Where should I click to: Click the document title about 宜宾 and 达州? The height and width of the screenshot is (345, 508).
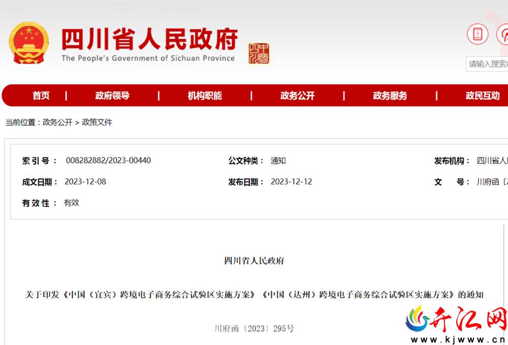(255, 294)
